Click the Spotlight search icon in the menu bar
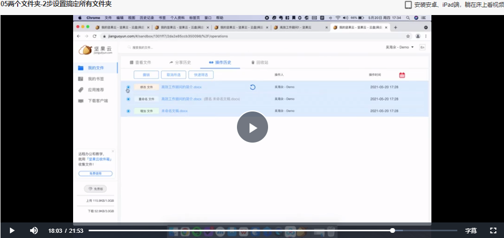This screenshot has width=504, height=238. click(x=408, y=18)
